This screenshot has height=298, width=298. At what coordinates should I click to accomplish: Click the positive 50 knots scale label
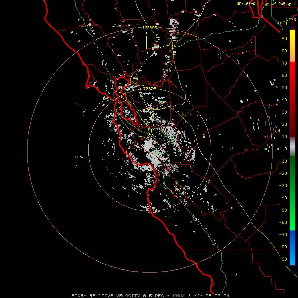(284, 88)
